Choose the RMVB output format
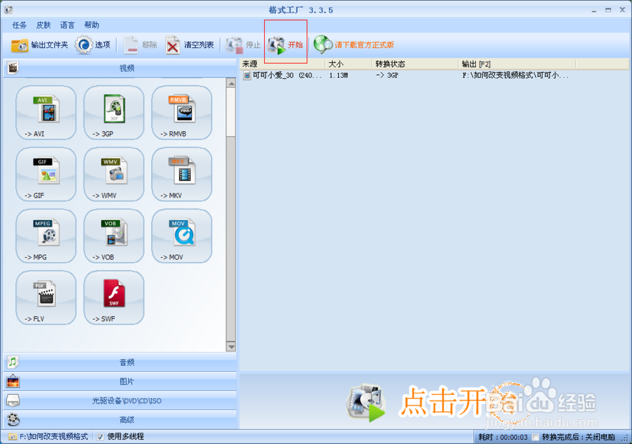The width and height of the screenshot is (632, 444). point(181,112)
